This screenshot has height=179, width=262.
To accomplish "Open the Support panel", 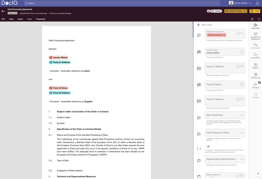I will pyautogui.click(x=255, y=66).
